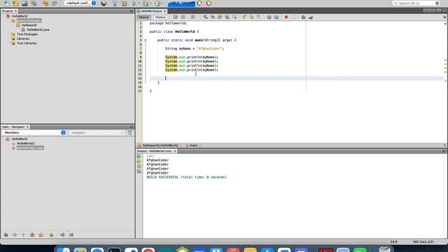
Task: Open HelloWorld.java in project tree
Action: [38, 29]
